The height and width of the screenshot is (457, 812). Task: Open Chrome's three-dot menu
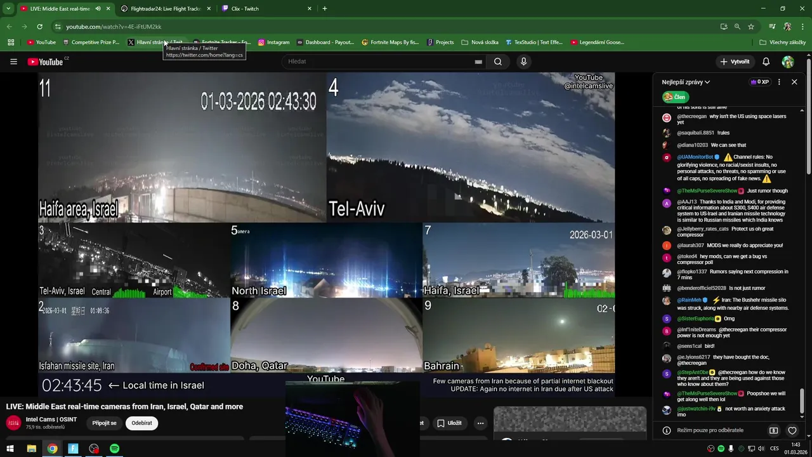(803, 27)
